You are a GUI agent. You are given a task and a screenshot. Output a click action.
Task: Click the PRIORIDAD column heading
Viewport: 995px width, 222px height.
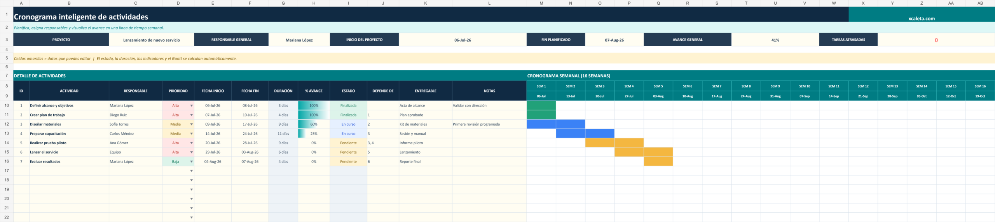point(178,91)
